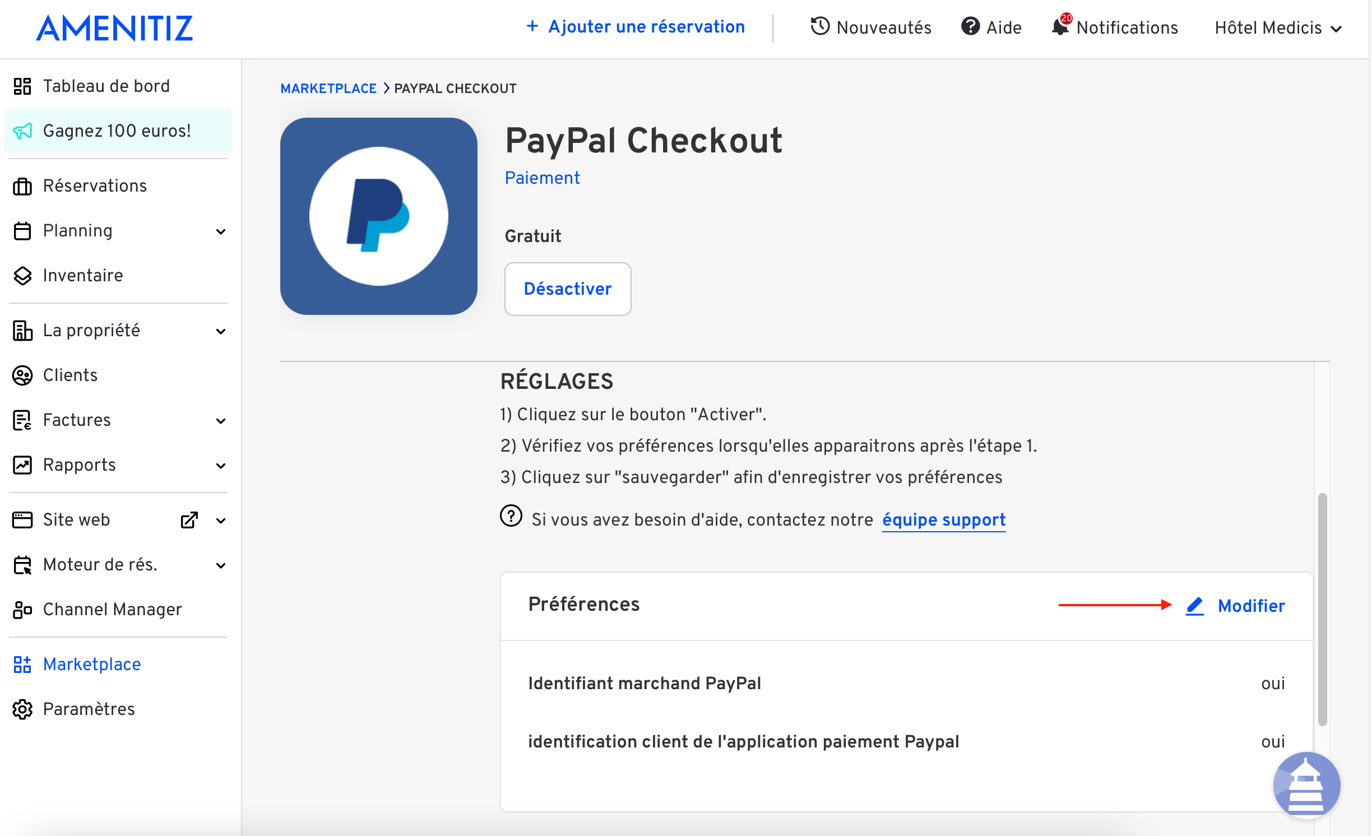The width and height of the screenshot is (1372, 836).
Task: Open Site web external link icon
Action: tap(189, 520)
